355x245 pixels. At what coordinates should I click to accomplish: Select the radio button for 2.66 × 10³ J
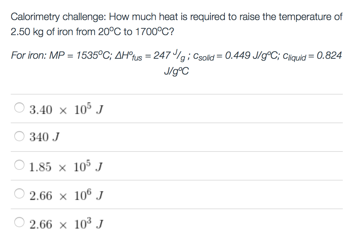(x=20, y=223)
